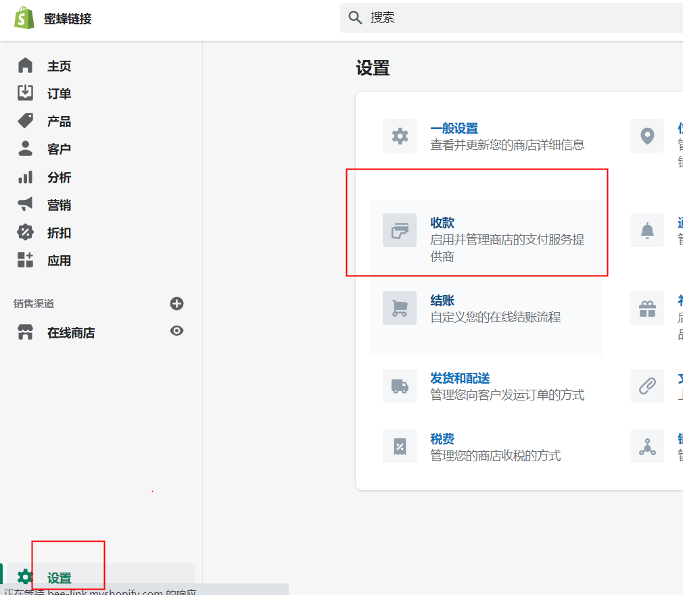Open the 一般设置 general settings link
Image resolution: width=683 pixels, height=595 pixels.
click(454, 128)
